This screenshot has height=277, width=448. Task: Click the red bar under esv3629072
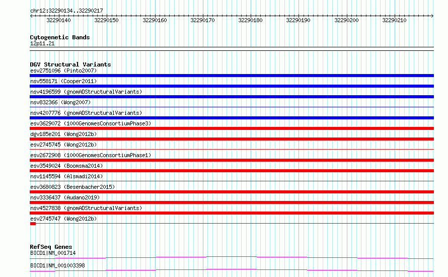(x=232, y=128)
